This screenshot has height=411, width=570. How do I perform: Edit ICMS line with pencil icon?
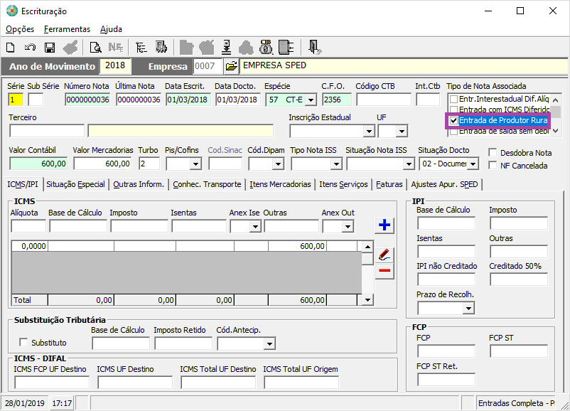385,255
